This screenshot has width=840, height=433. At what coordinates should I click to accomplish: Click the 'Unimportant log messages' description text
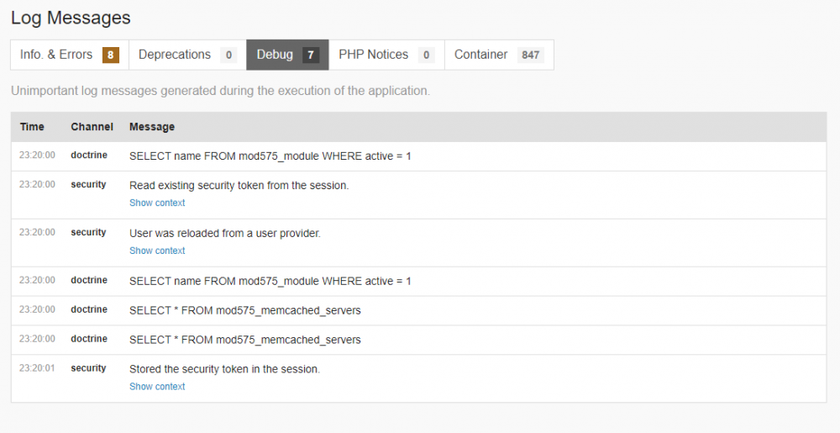point(220,90)
